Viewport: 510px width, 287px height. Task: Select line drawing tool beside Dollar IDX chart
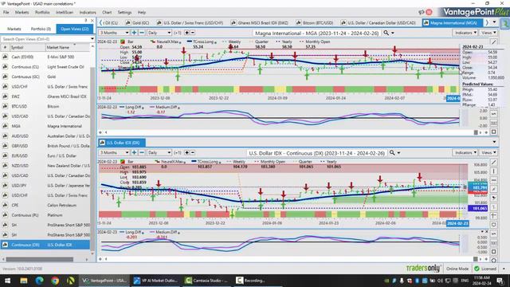(494, 163)
